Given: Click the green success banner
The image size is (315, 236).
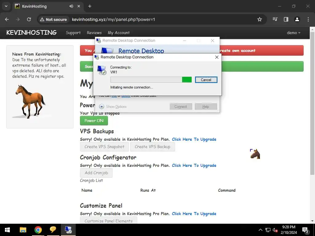Looking at the screenshot, I should point(262,66).
